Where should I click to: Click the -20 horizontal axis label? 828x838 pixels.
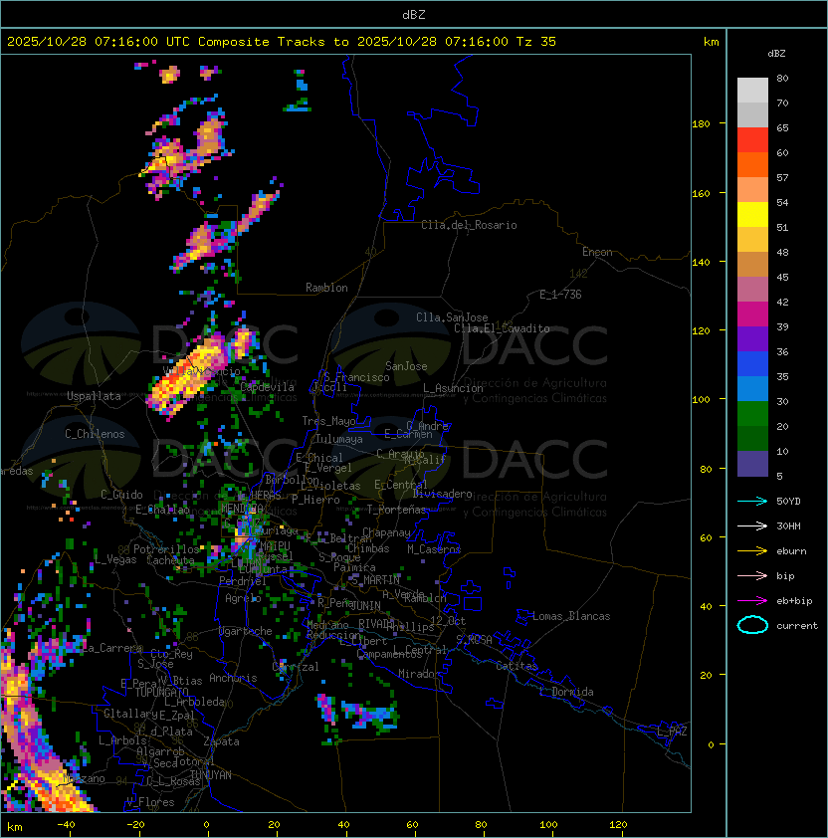135,825
